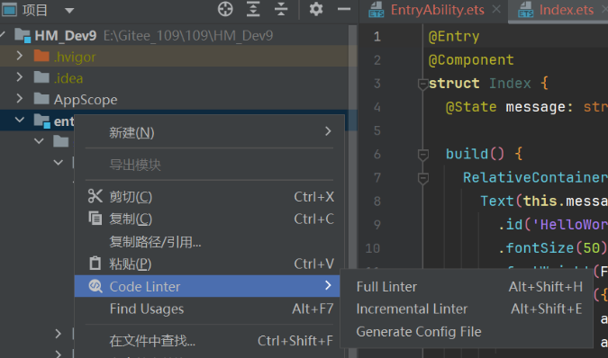Screen dimensions: 608x358
Task: Click the HM_Dev9 project module icon
Action: coord(23,36)
